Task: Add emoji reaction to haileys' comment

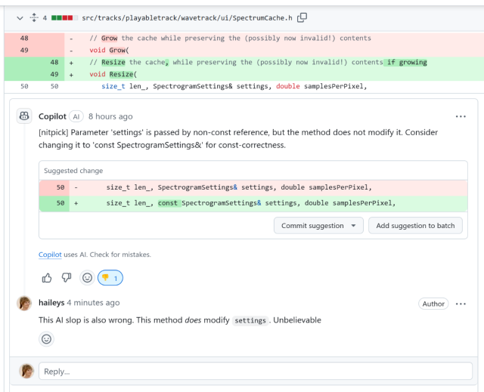Action: (47, 339)
